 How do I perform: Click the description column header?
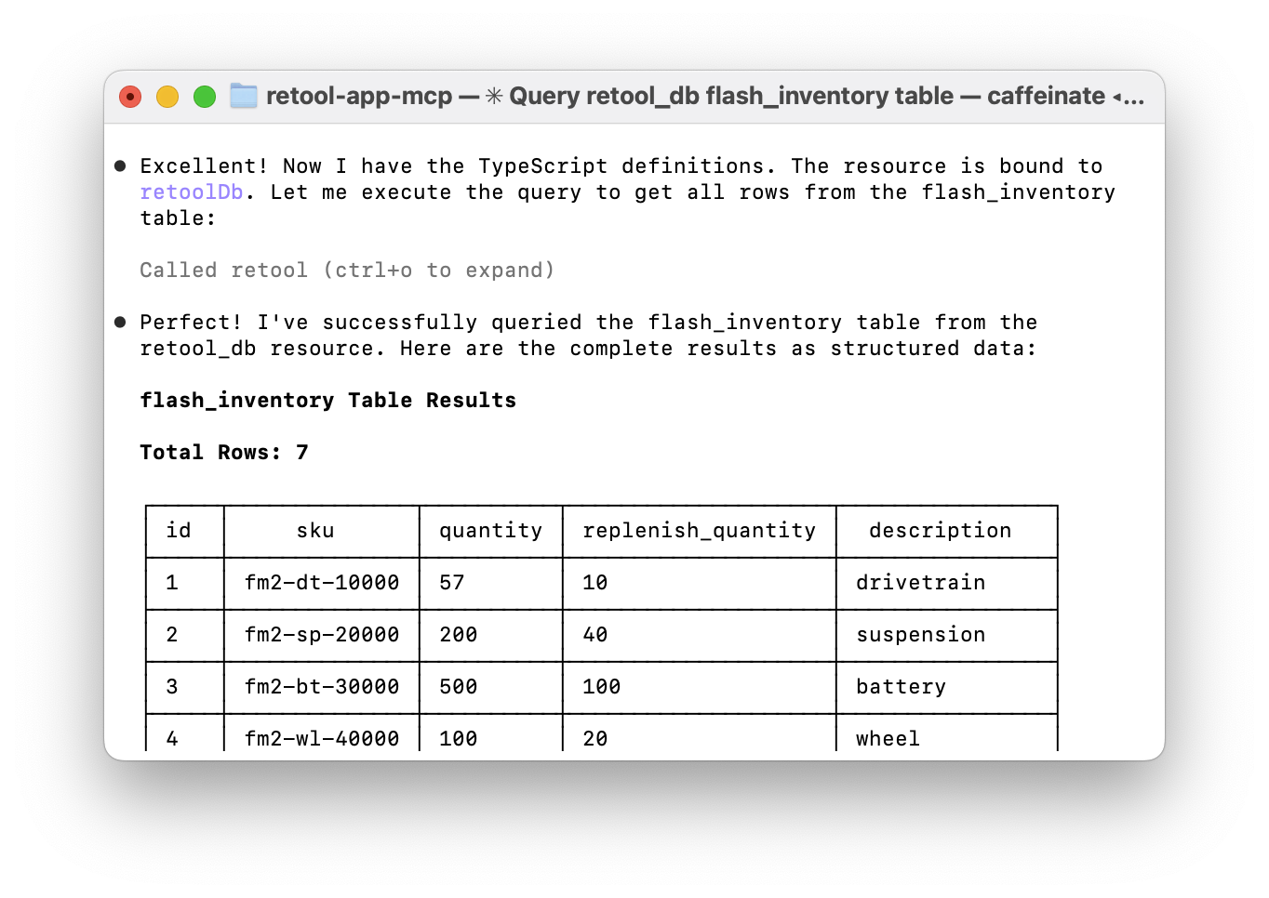(x=940, y=531)
